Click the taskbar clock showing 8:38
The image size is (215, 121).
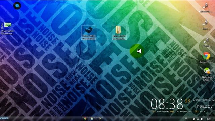click(x=208, y=119)
